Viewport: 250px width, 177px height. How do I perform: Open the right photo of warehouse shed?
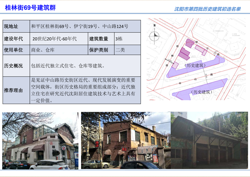pos(209,141)
